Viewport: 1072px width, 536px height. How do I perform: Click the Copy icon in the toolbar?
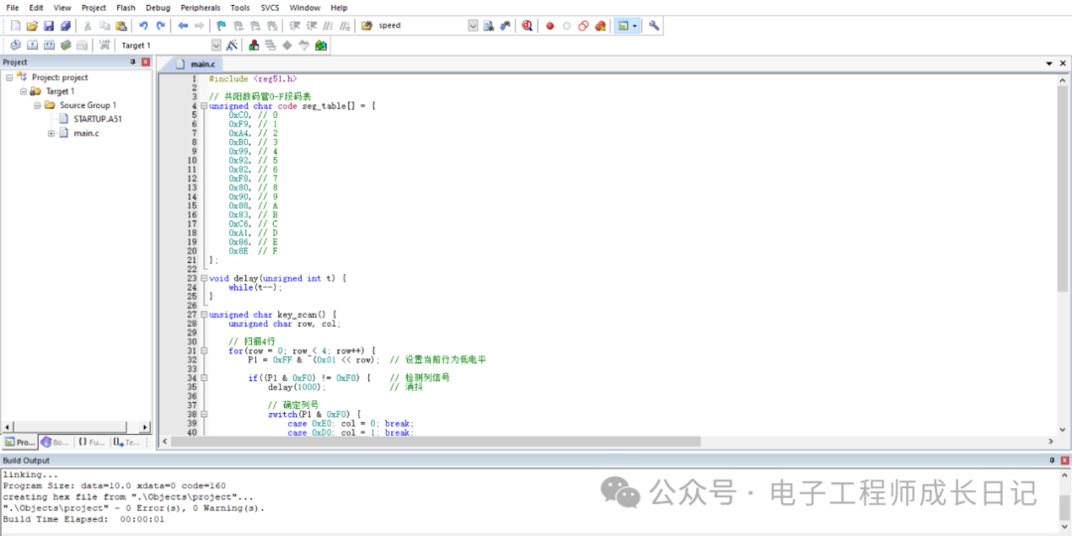pyautogui.click(x=104, y=25)
